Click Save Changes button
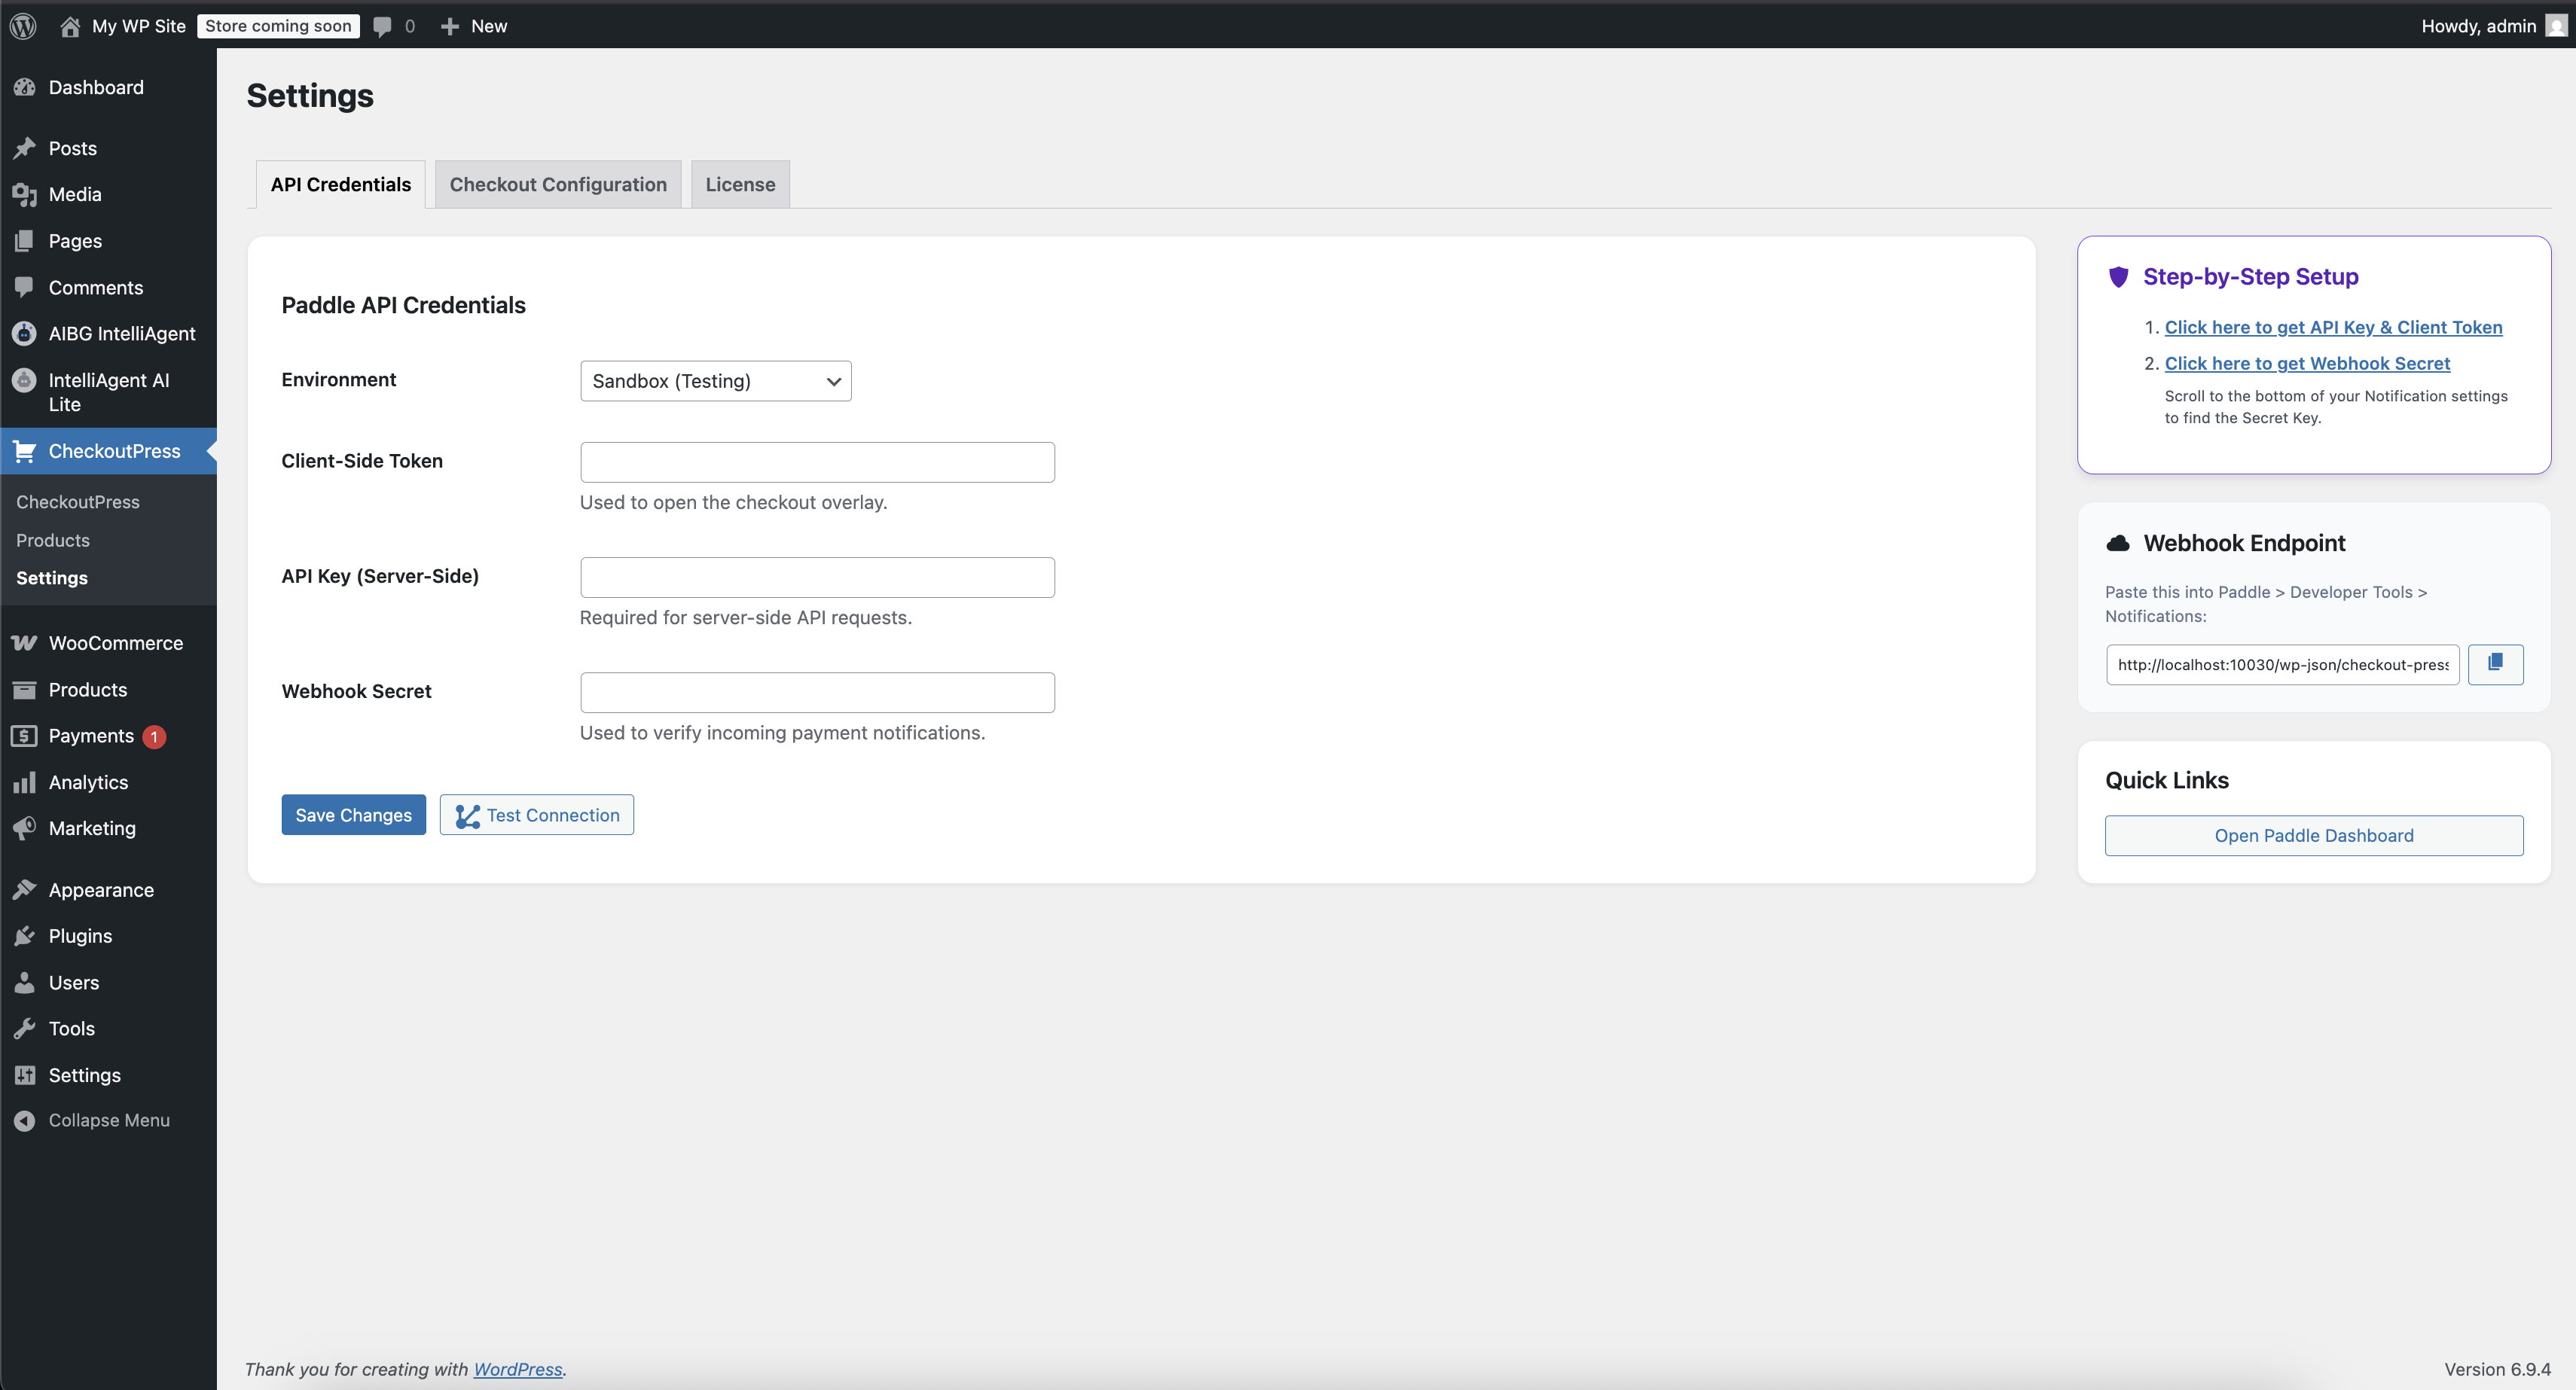 (354, 815)
